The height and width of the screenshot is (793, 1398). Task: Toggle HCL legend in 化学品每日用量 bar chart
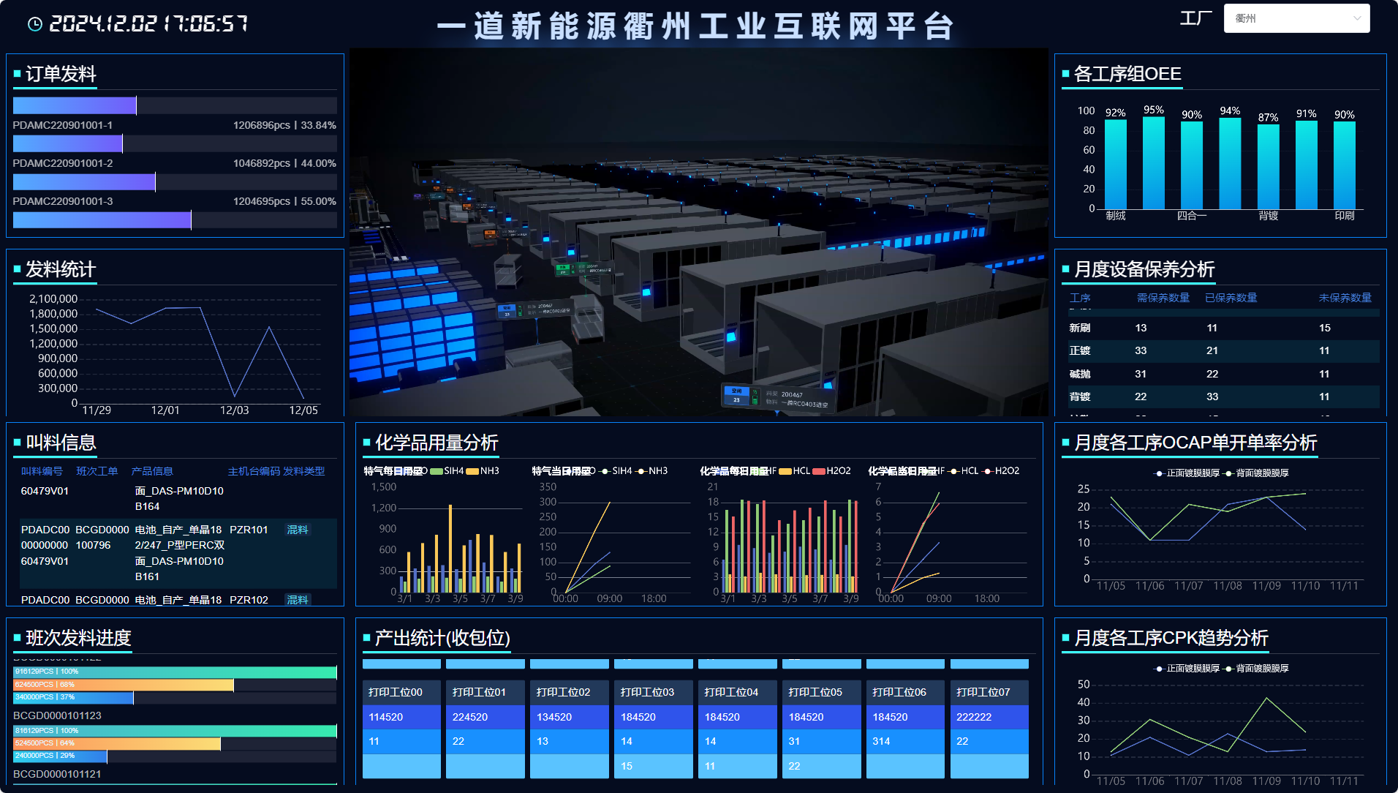795,471
